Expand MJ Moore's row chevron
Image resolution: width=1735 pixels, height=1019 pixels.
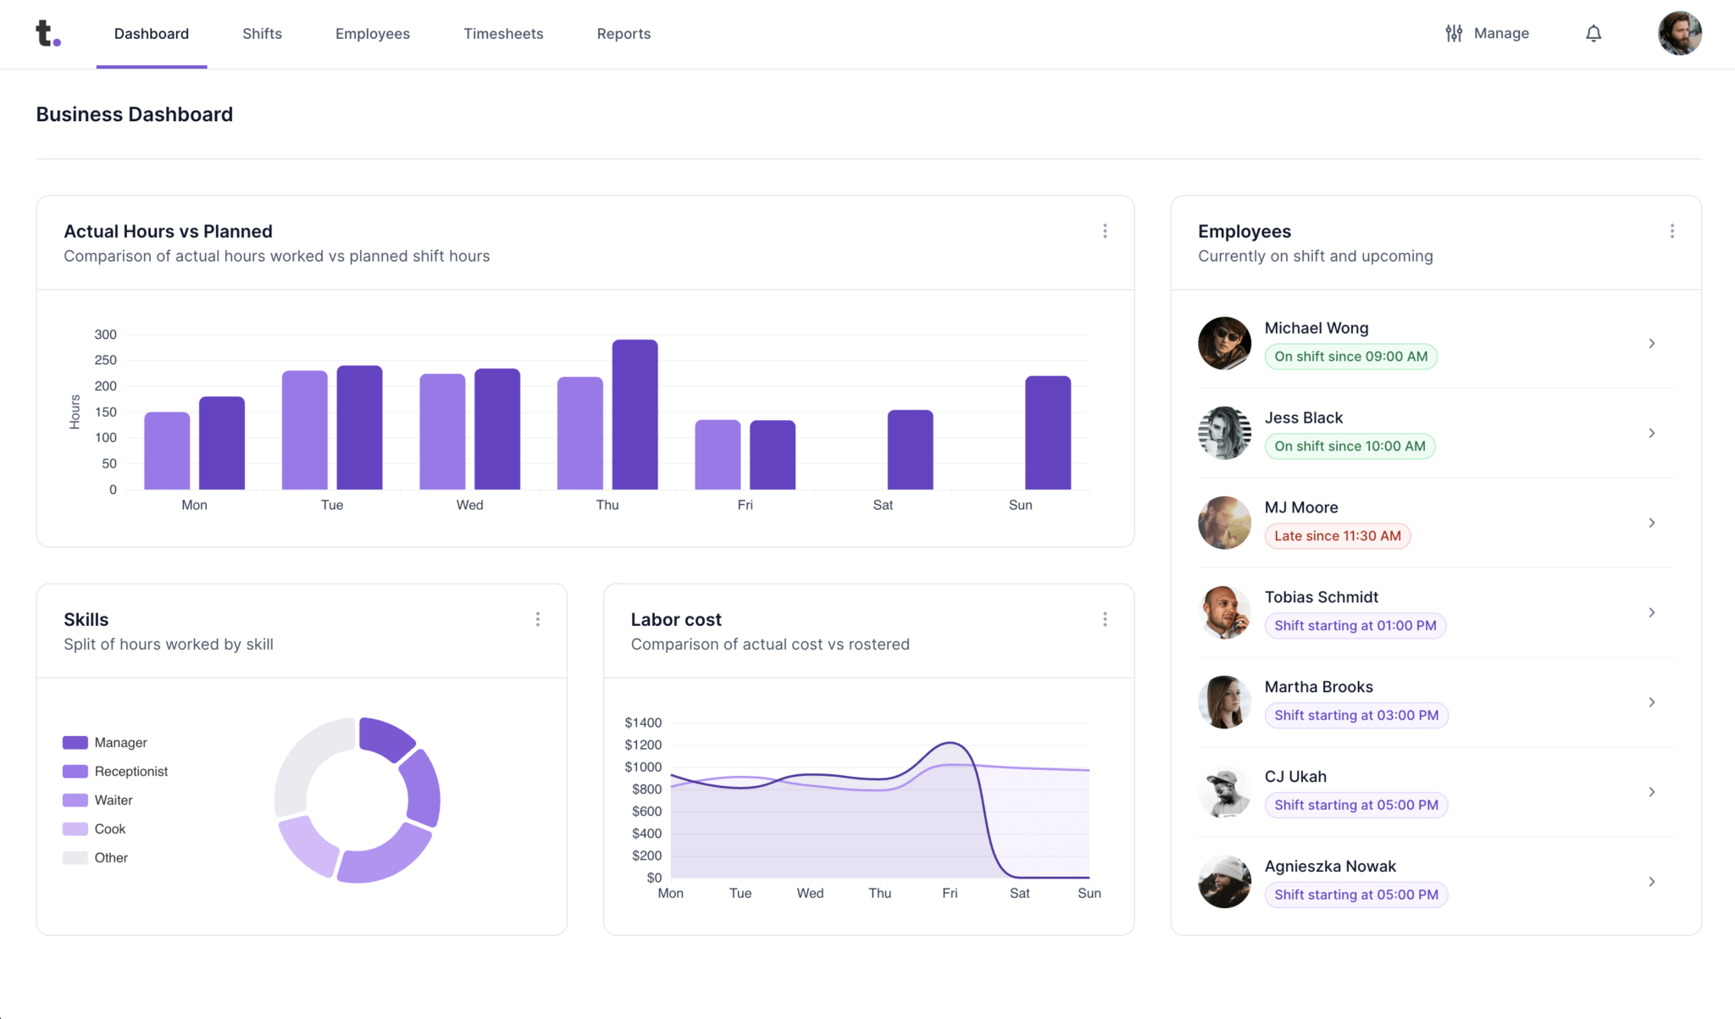pyautogui.click(x=1651, y=523)
